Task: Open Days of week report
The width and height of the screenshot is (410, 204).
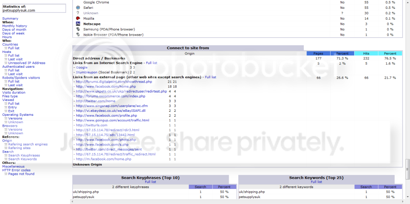Action: pos(13,33)
